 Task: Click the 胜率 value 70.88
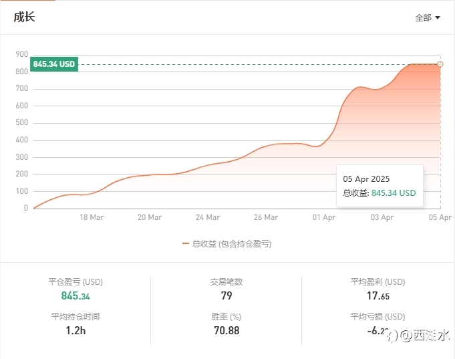pyautogui.click(x=226, y=330)
